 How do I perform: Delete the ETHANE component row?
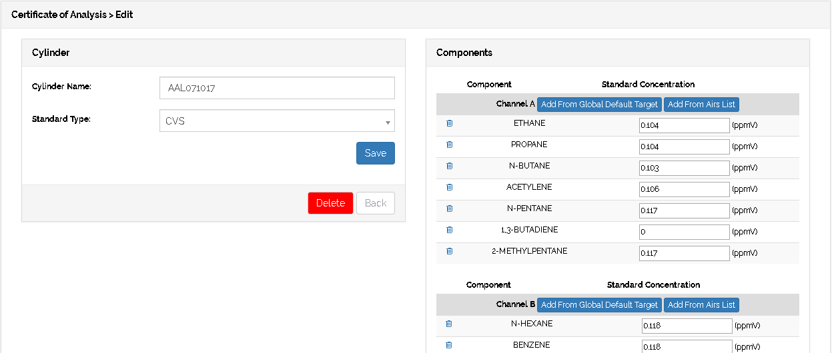pyautogui.click(x=449, y=123)
